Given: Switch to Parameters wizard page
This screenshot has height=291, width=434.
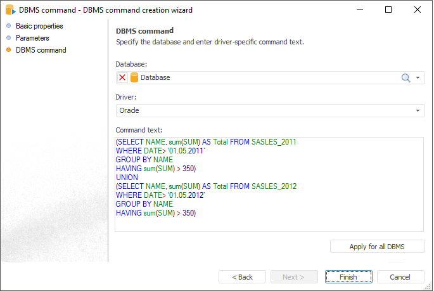Looking at the screenshot, I should tap(32, 38).
